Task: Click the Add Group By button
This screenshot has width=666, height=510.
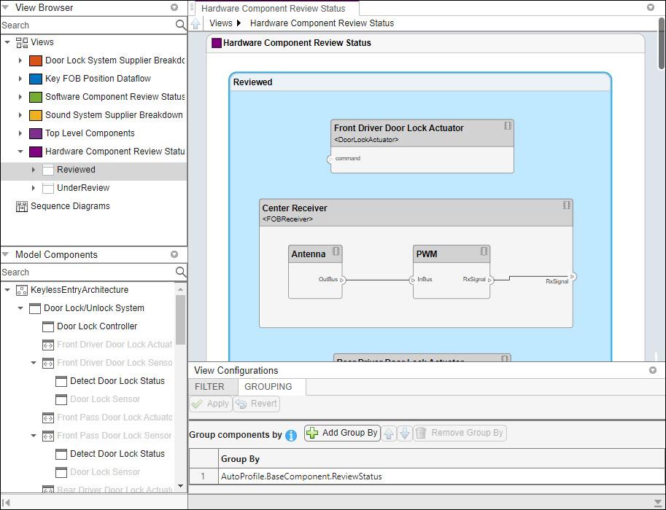Action: (x=342, y=433)
